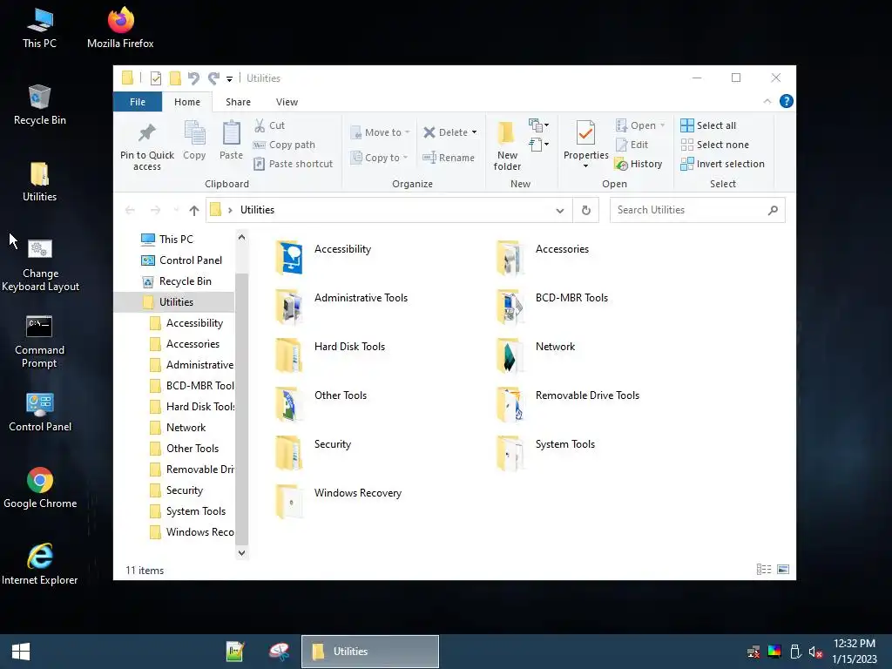Click Hard Disk Tools folder label
Viewport: 892px width, 669px height.
pos(349,347)
